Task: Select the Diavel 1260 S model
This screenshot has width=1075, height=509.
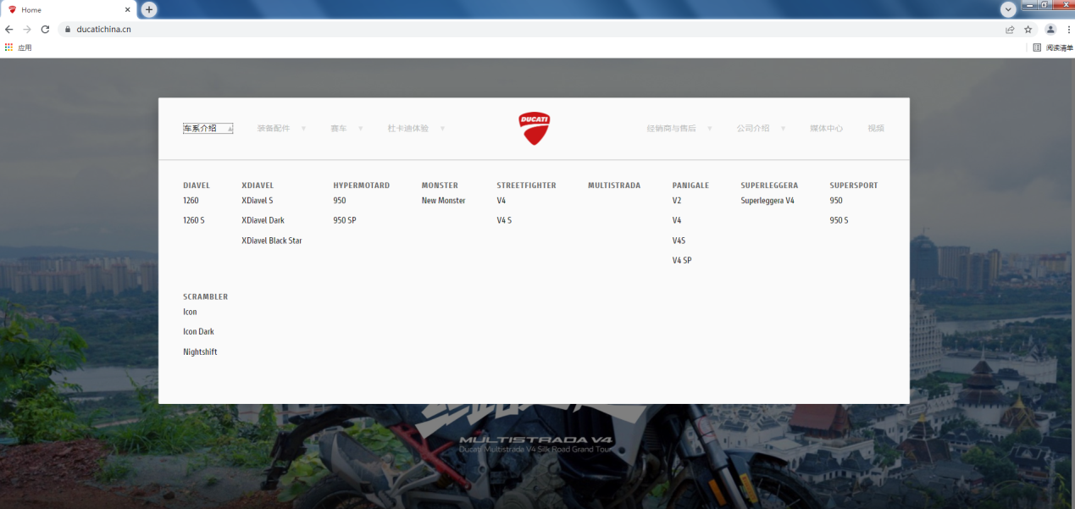Action: (194, 220)
